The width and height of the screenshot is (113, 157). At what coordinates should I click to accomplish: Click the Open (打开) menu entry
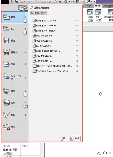click(x=13, y=29)
